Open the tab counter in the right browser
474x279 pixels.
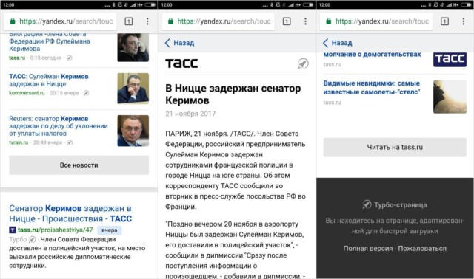coord(444,21)
